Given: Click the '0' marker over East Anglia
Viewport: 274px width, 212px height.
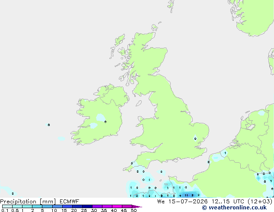Looking at the screenshot, I should click(195, 138).
